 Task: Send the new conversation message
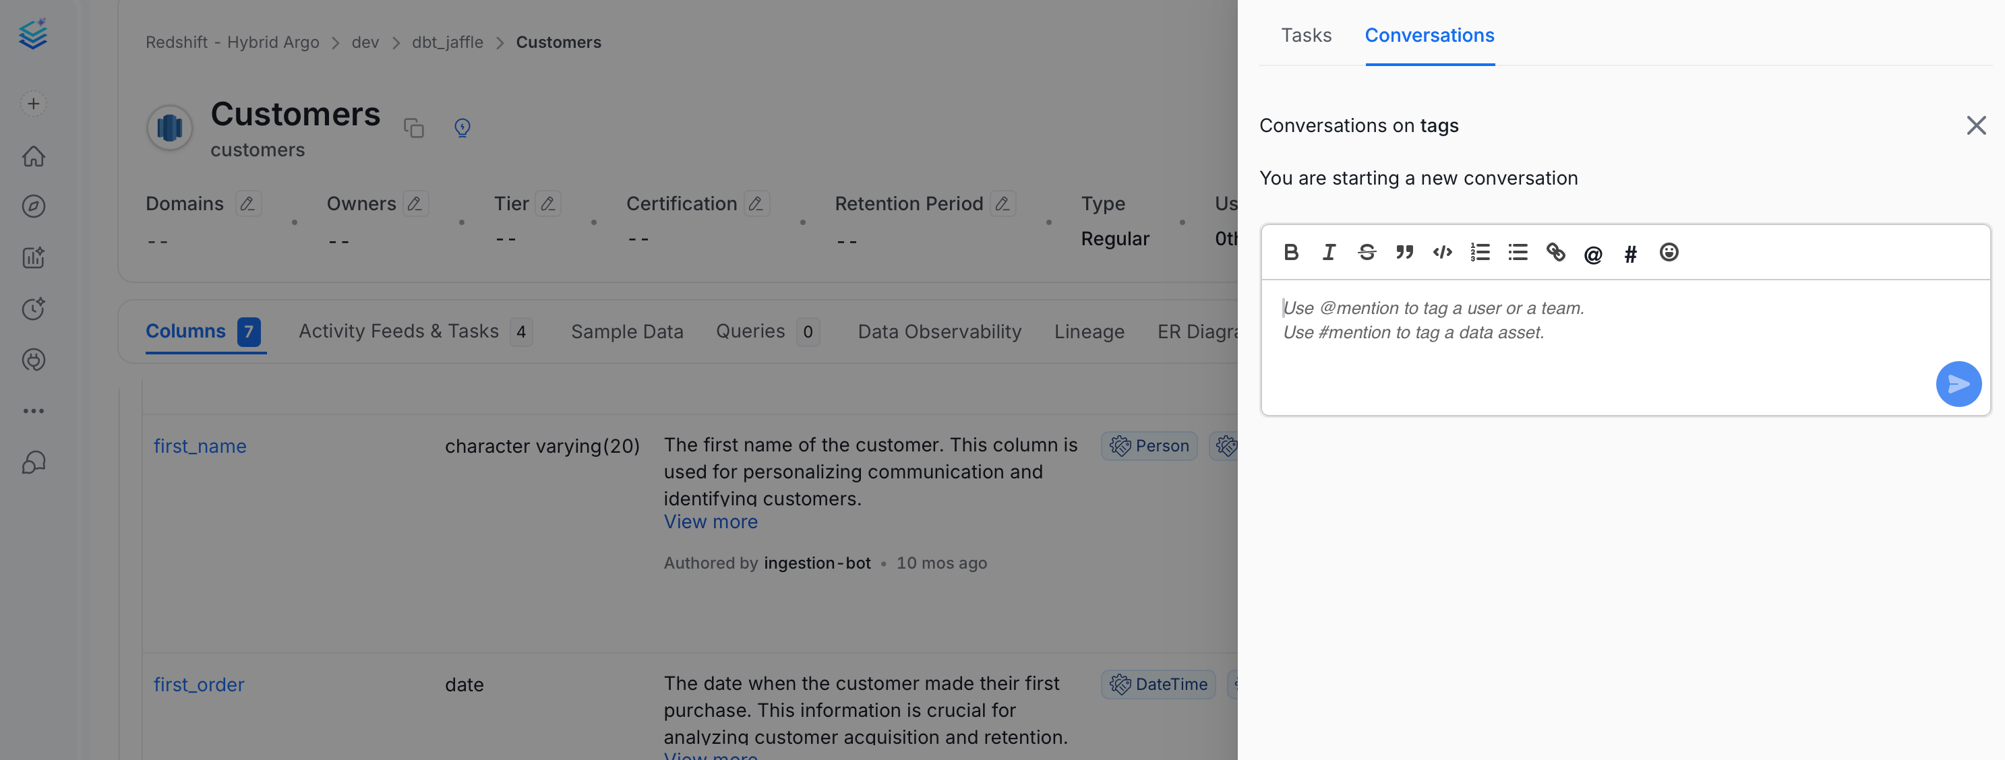(1958, 384)
